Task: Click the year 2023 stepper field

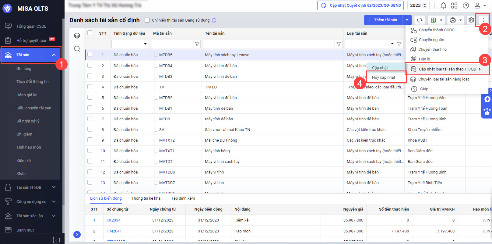Action: point(418,5)
